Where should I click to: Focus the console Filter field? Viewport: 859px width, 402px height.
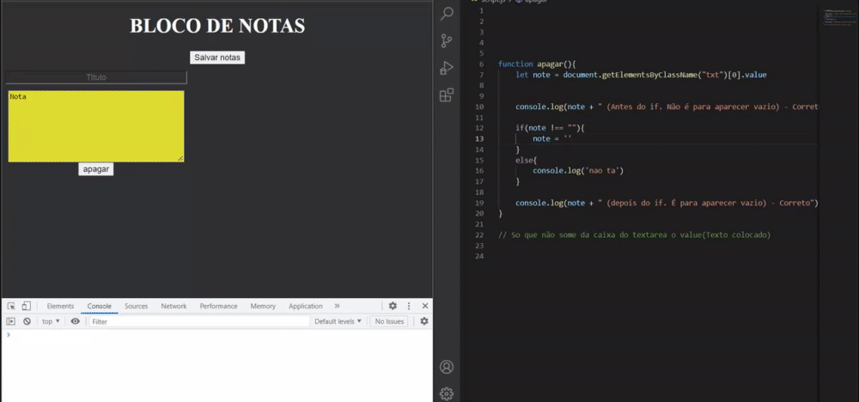[199, 321]
